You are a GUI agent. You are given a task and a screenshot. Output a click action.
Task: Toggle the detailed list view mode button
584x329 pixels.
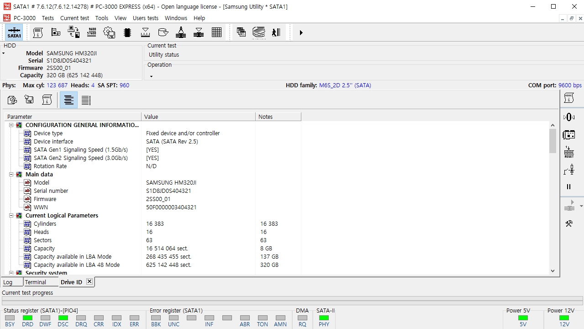tap(86, 100)
